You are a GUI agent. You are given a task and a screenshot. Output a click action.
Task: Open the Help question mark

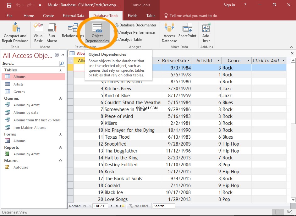pyautogui.click(x=245, y=5)
